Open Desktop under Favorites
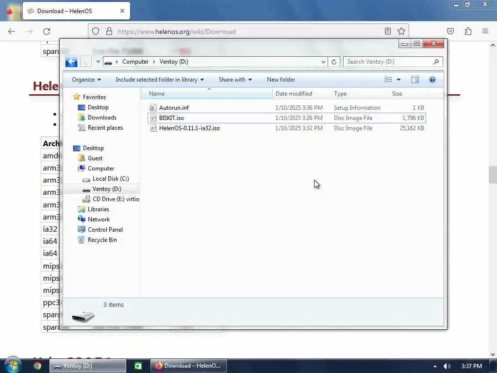497x373 pixels. (x=98, y=107)
